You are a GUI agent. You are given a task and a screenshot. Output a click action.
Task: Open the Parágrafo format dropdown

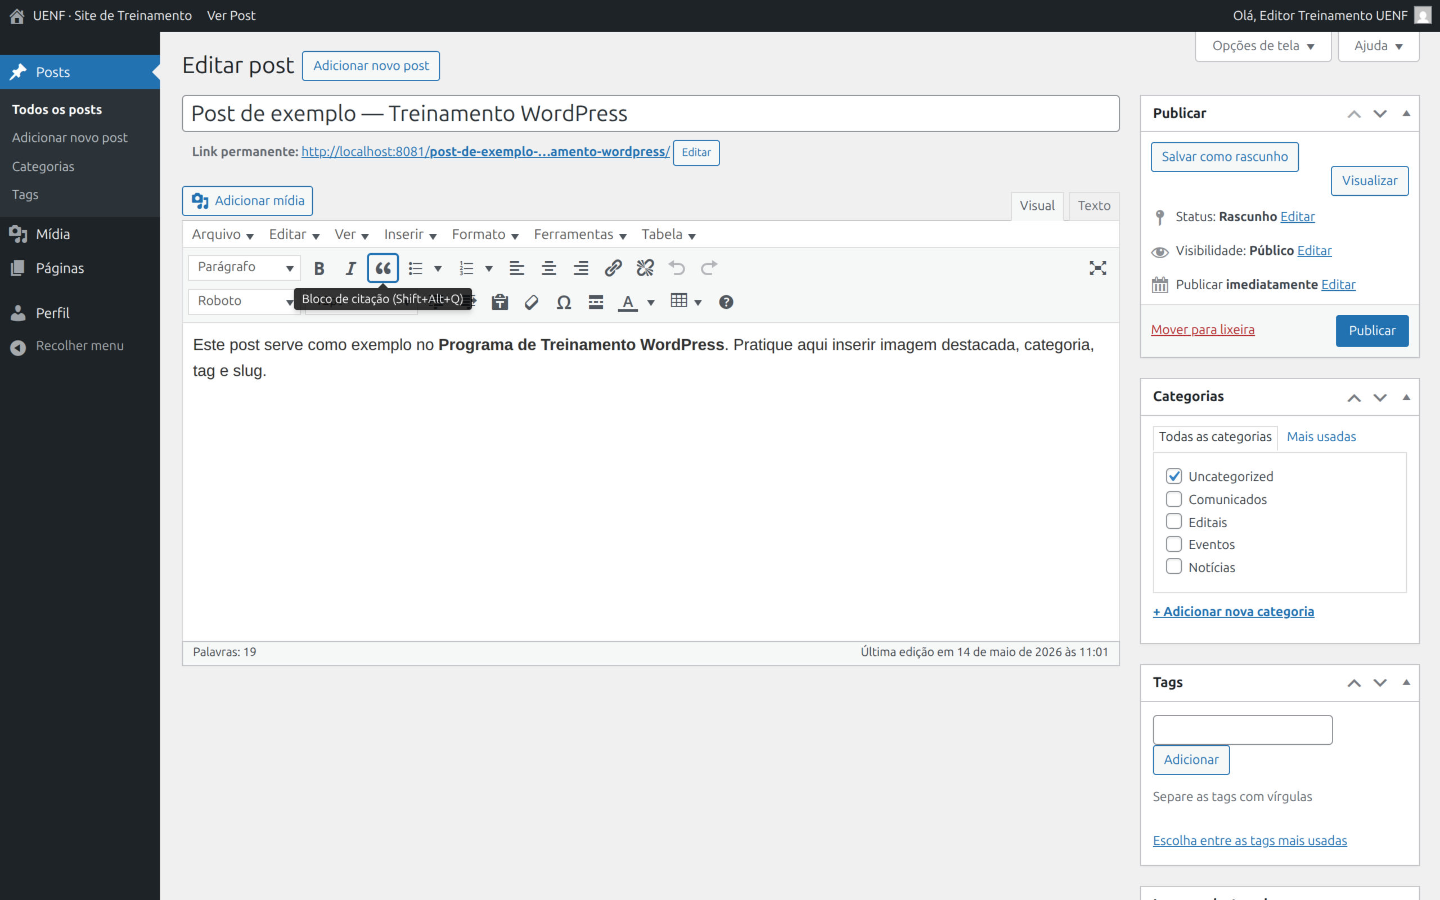(245, 268)
